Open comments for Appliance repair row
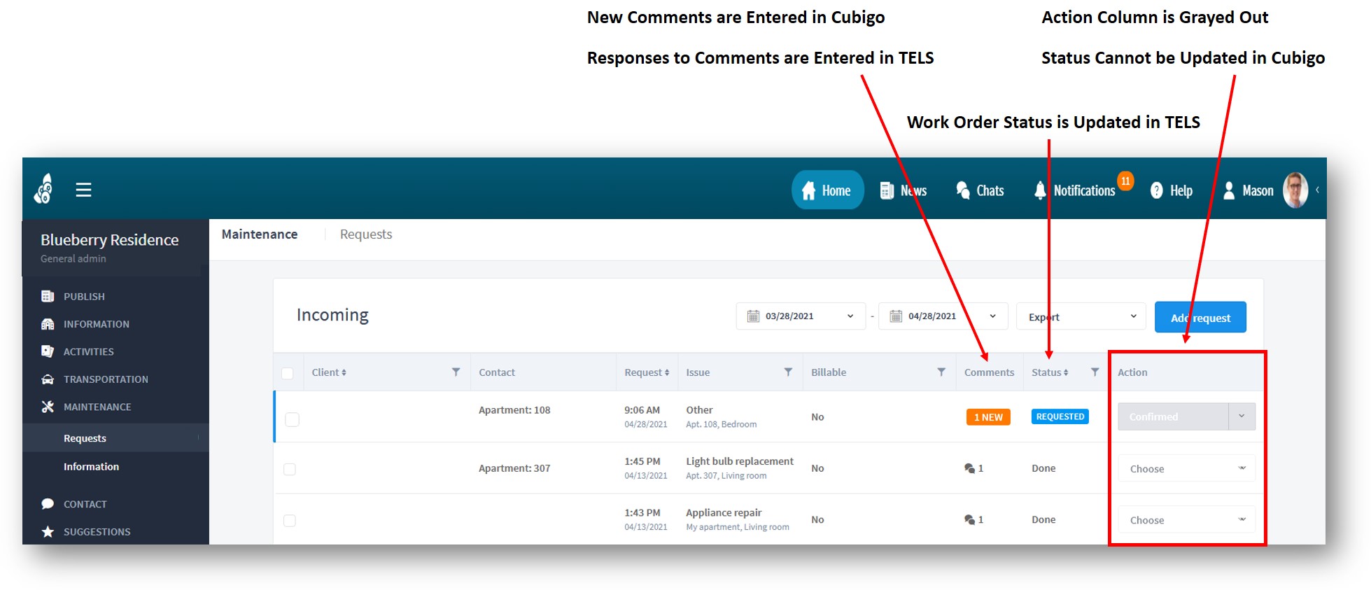The width and height of the screenshot is (1371, 590). pos(973,519)
